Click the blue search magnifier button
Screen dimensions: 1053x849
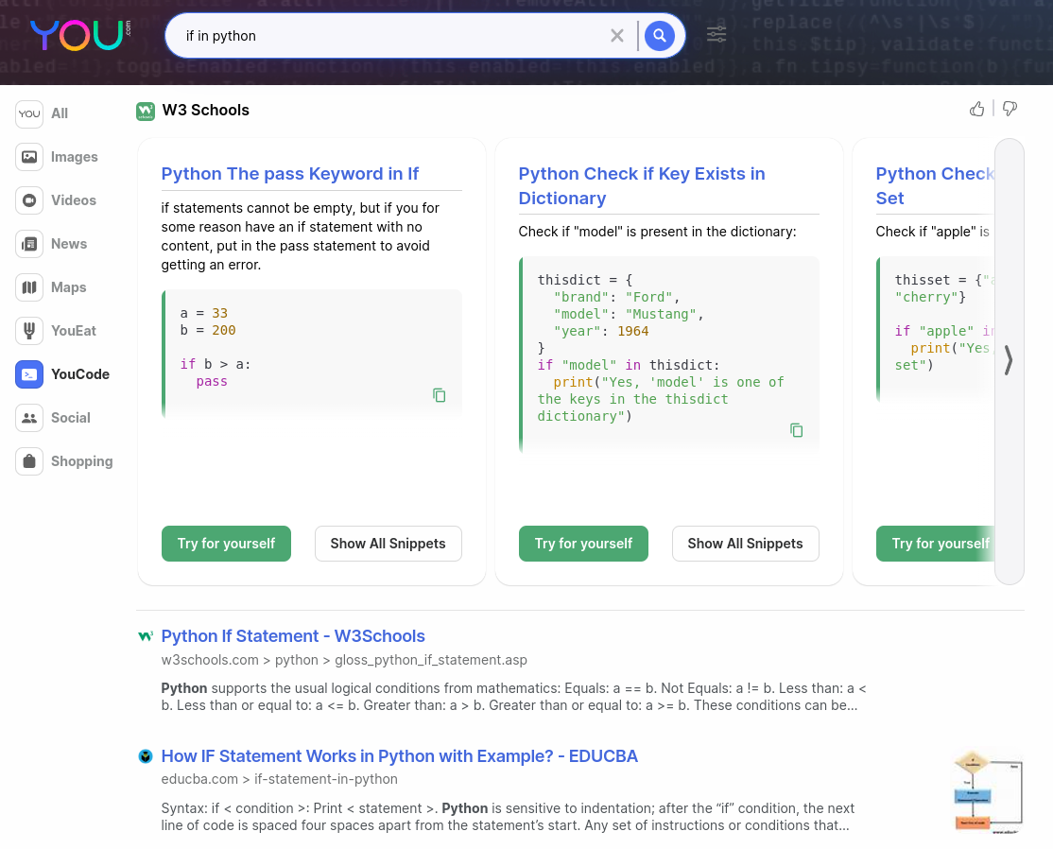[660, 36]
